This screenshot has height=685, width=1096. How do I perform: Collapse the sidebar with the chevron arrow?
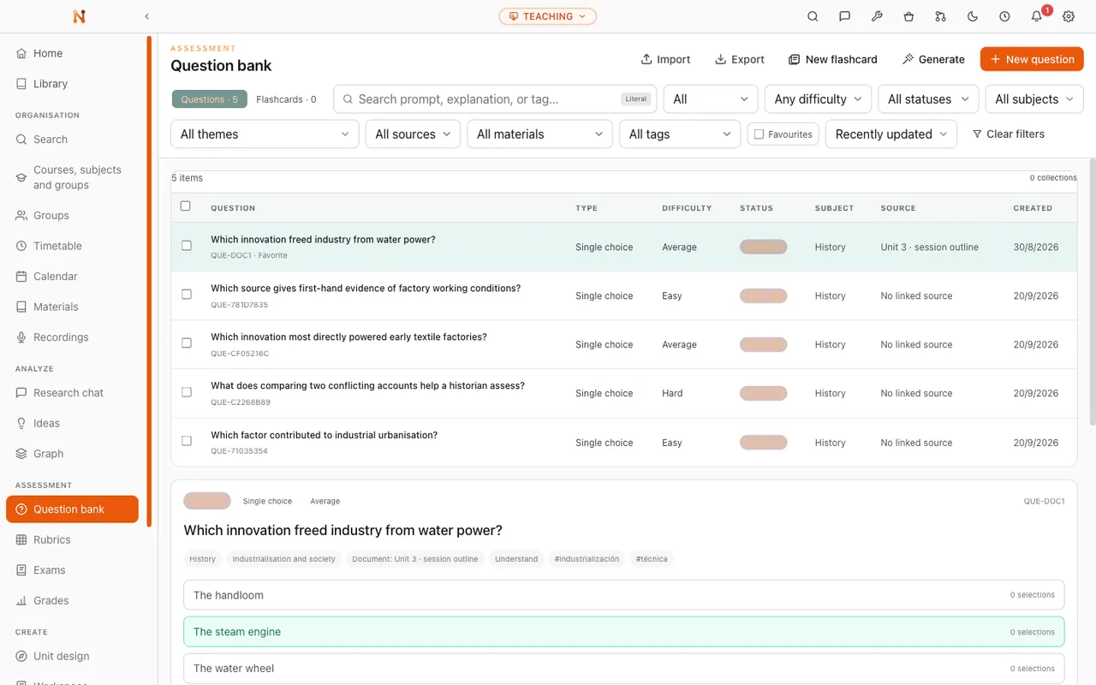click(147, 16)
